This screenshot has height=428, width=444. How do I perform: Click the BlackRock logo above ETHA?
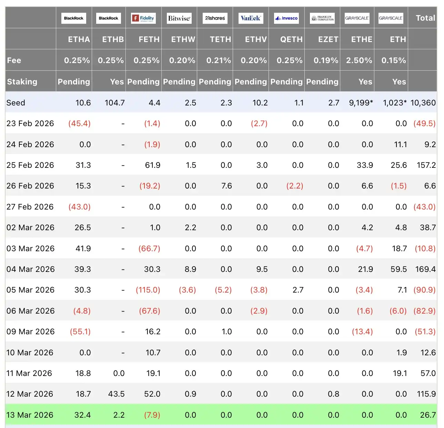coord(74,18)
